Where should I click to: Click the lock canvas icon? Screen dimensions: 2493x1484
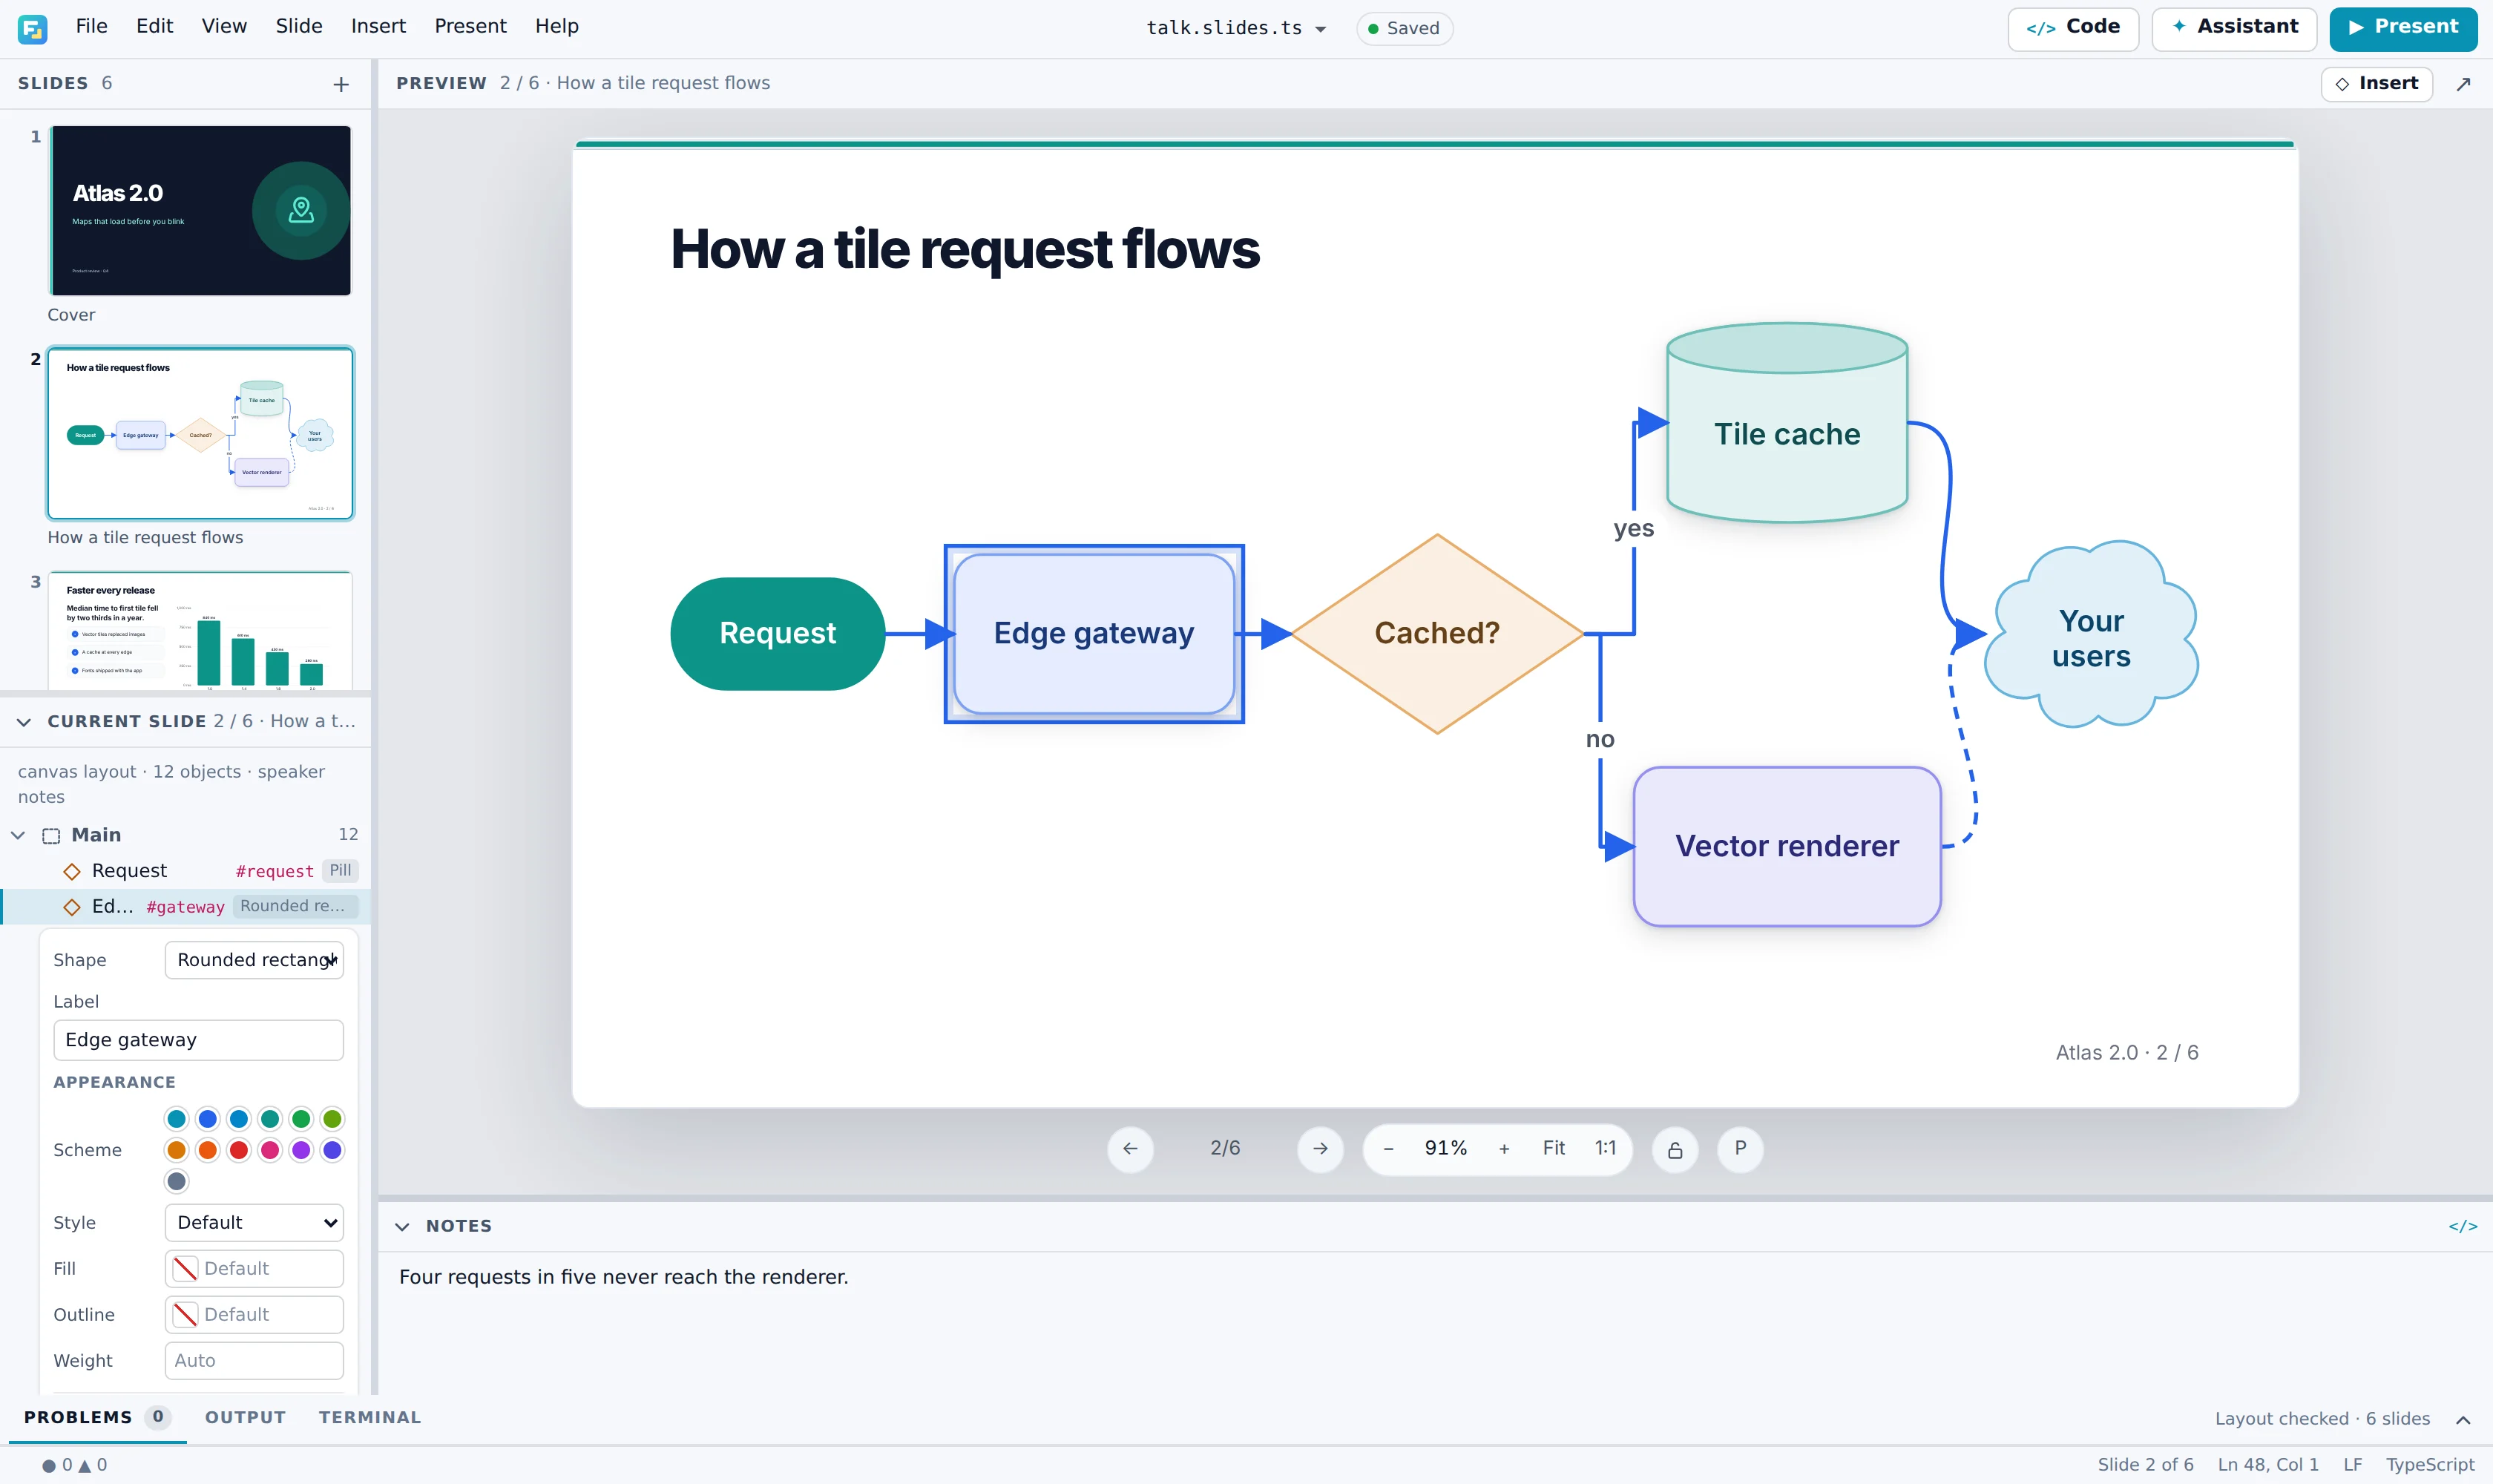point(1675,1149)
